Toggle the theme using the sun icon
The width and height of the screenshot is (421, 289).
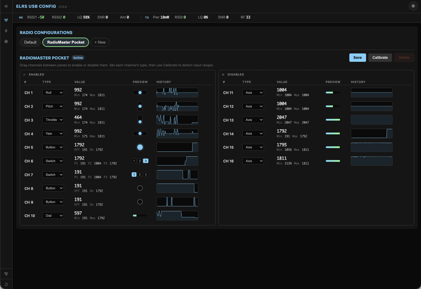[413, 6]
